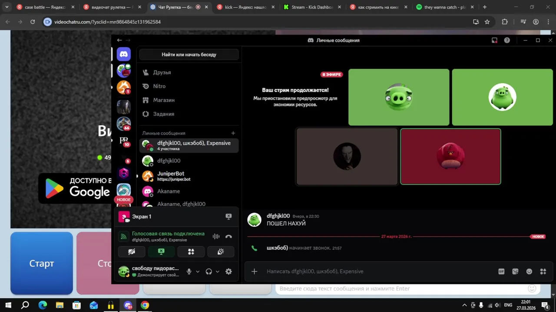Click emoji smiley in videochat message field

coord(532,289)
